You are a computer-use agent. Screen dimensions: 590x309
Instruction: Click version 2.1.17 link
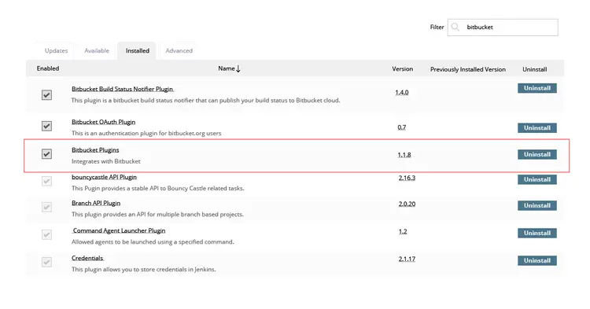point(407,259)
